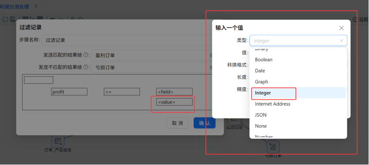Choose Boolean from the type list
This screenshot has height=165, width=369.
(x=298, y=60)
